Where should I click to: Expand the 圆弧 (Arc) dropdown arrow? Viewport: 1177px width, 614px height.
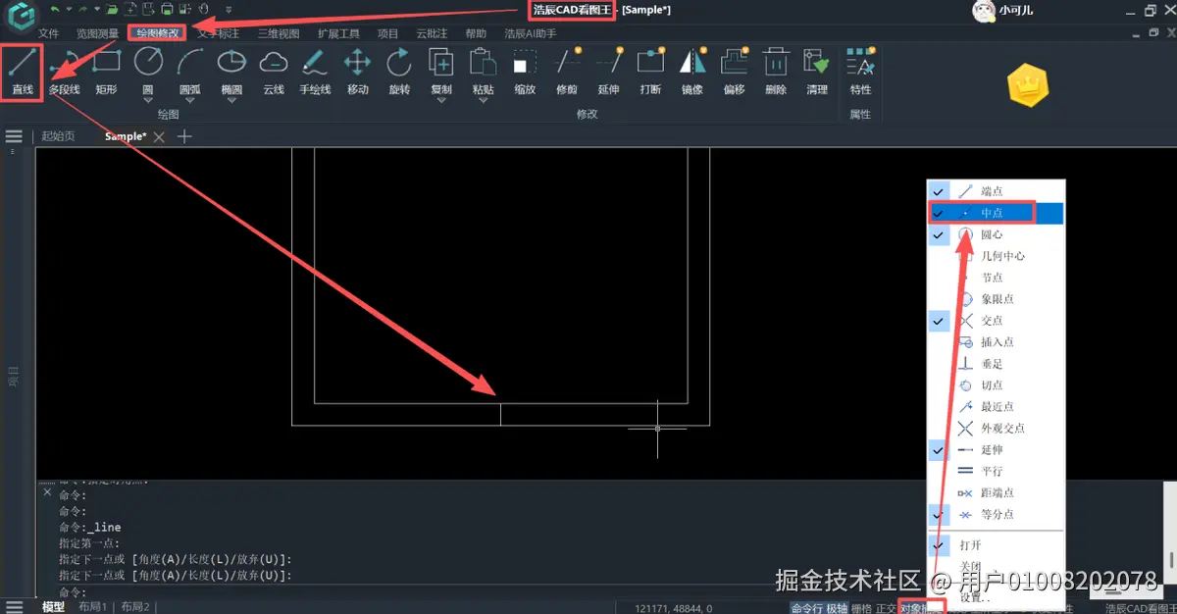(189, 100)
